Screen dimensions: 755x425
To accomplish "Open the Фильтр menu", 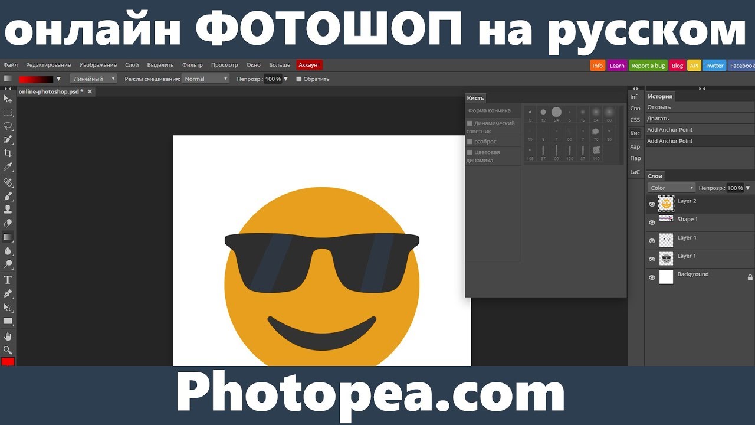I will [192, 65].
